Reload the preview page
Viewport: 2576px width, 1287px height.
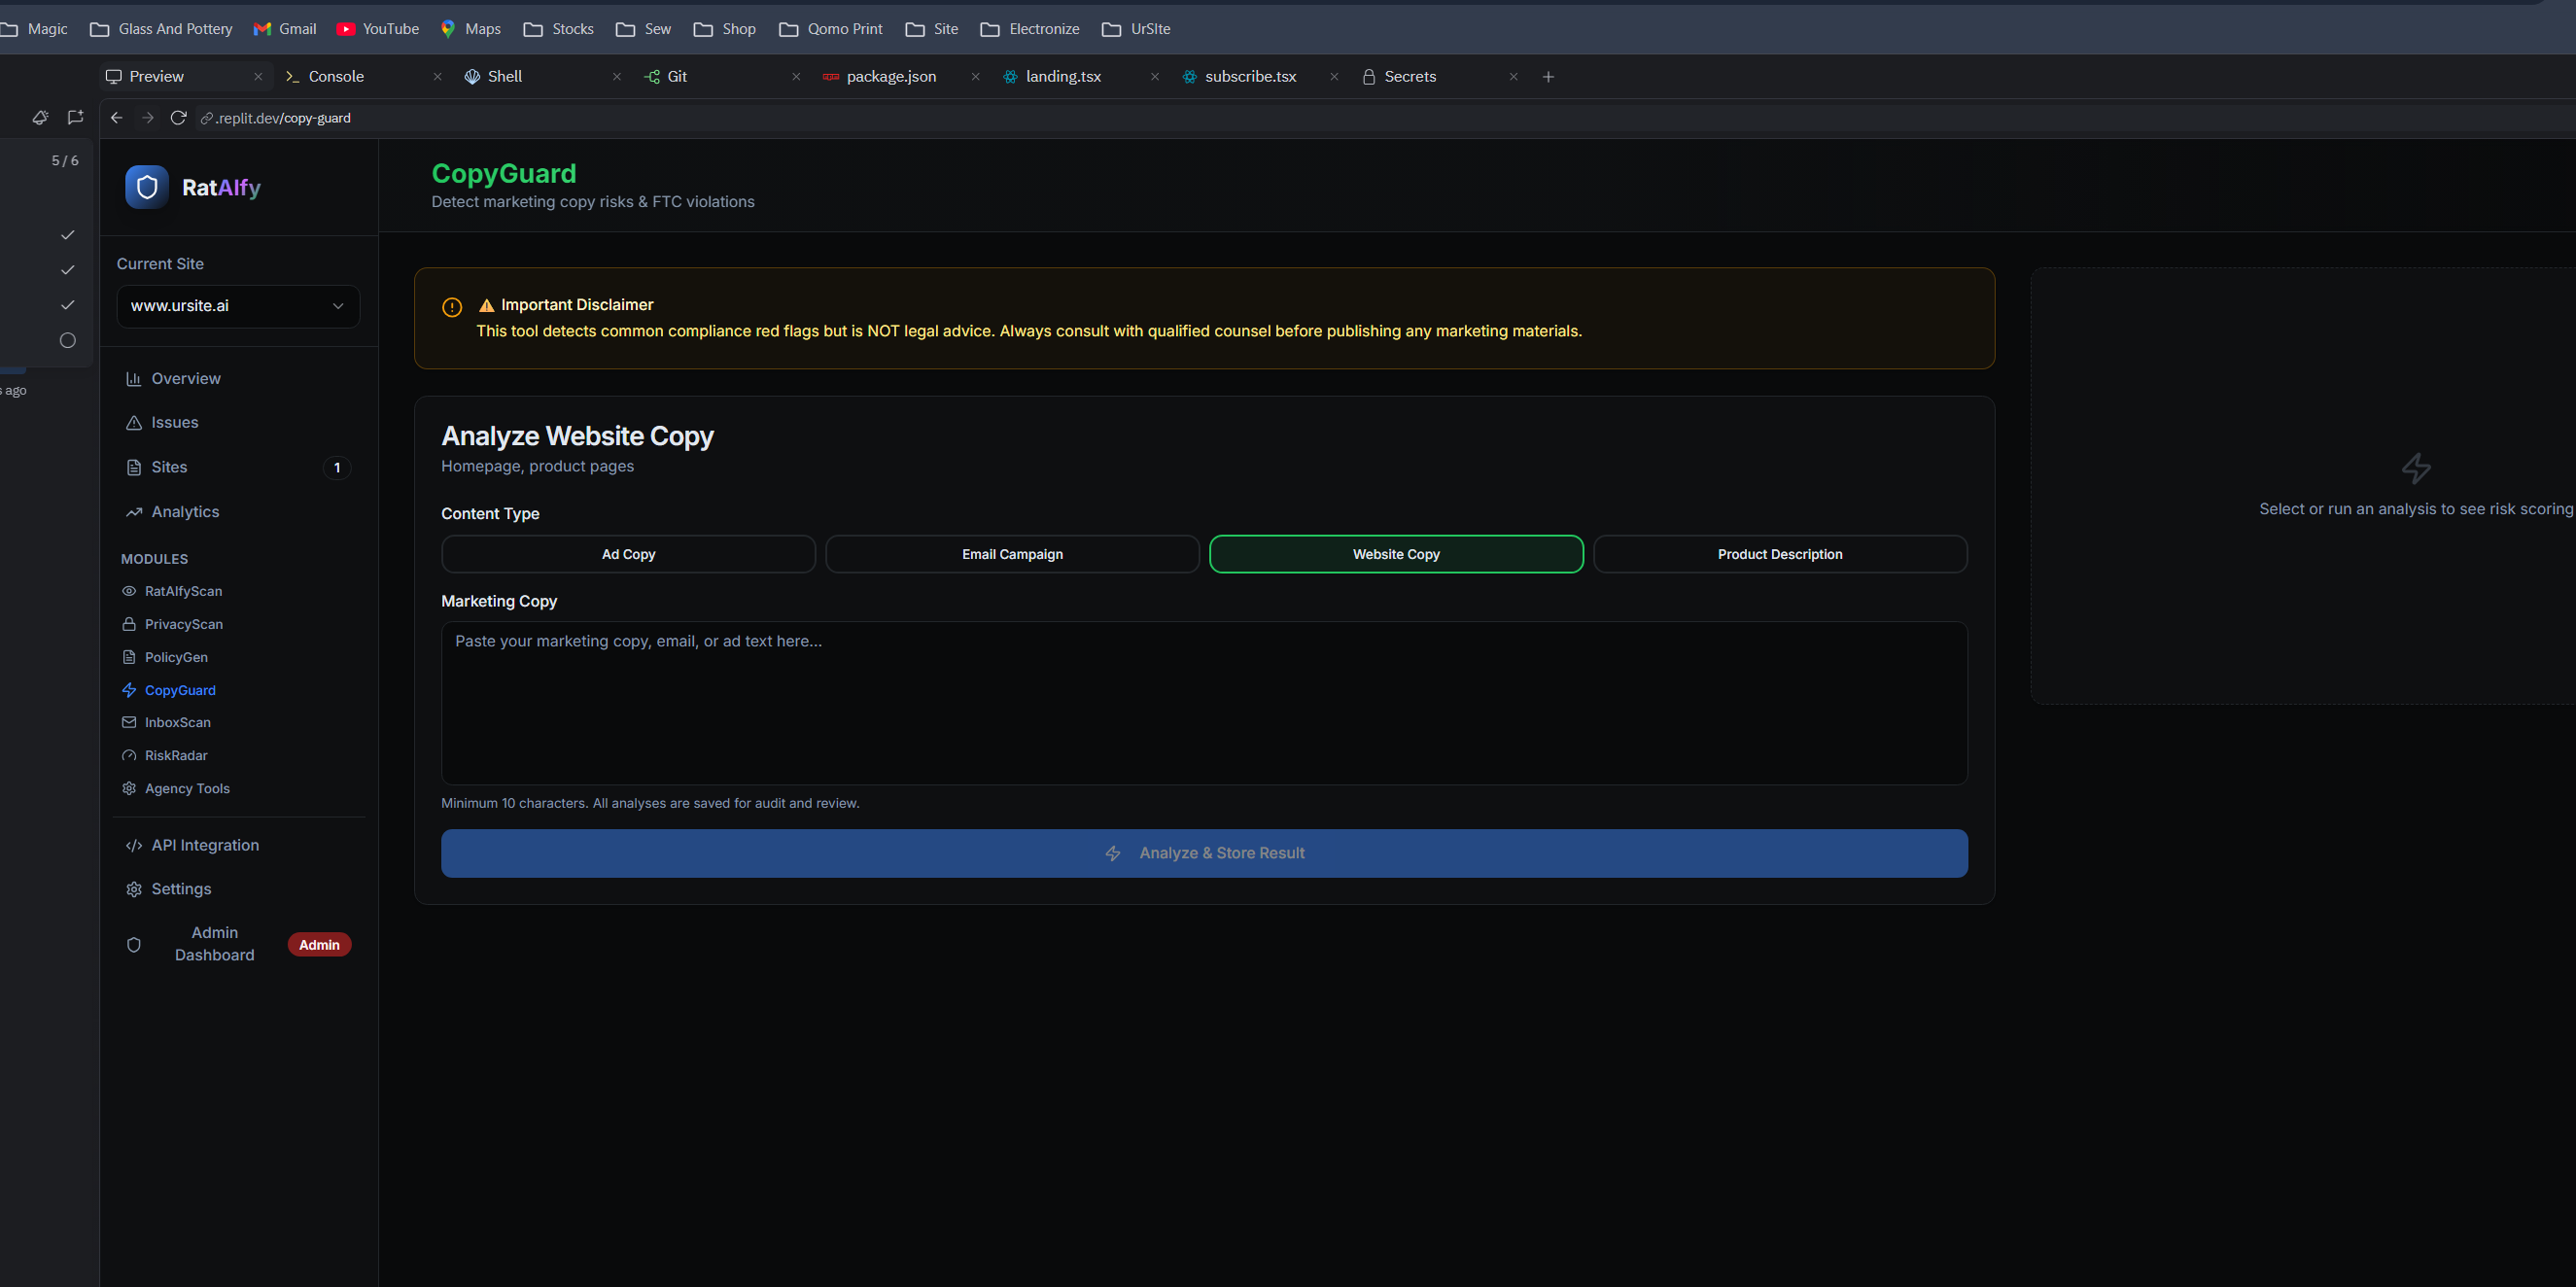click(179, 117)
